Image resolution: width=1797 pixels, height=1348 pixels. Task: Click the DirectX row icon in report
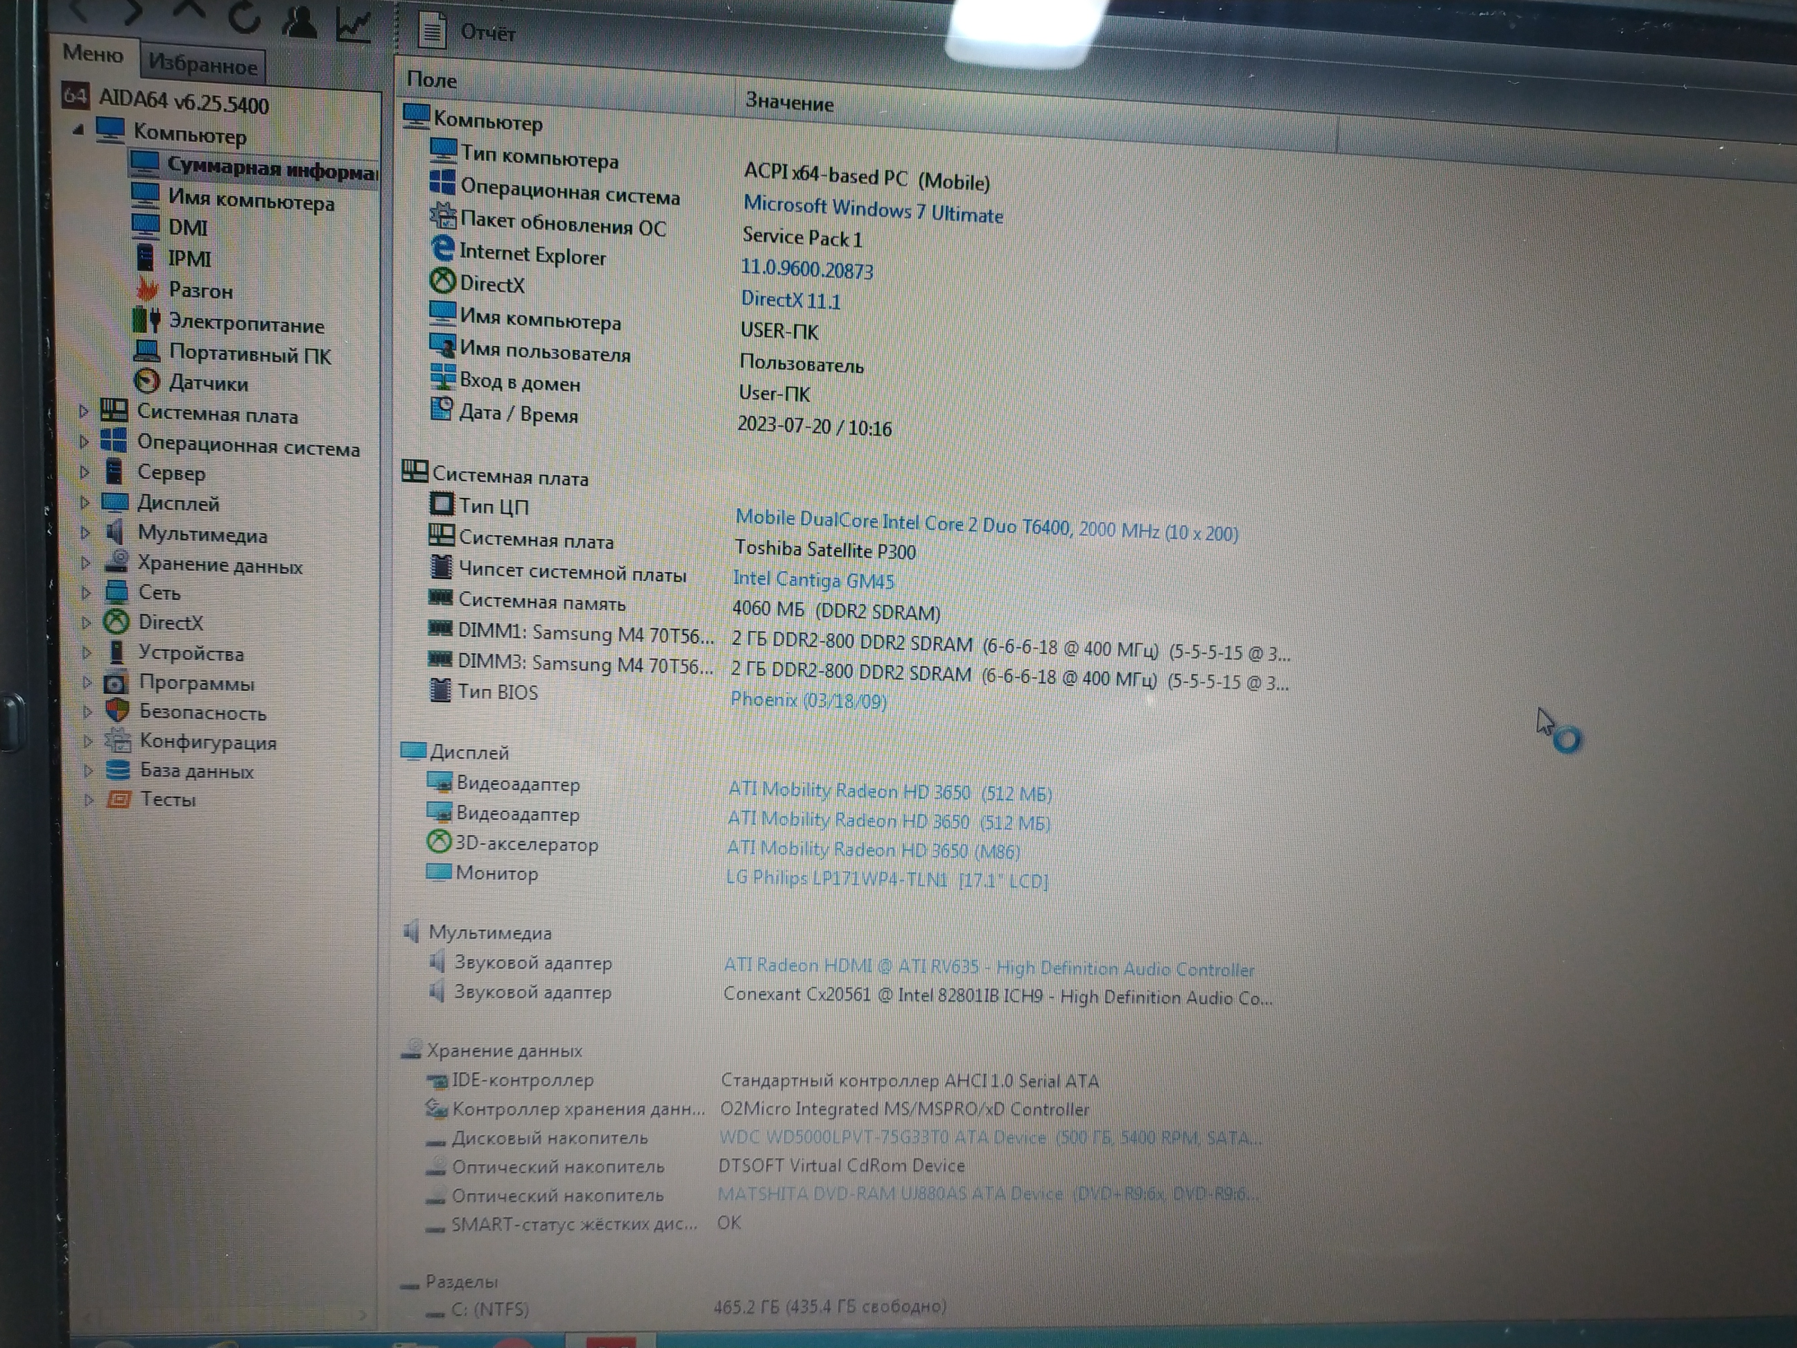[442, 280]
